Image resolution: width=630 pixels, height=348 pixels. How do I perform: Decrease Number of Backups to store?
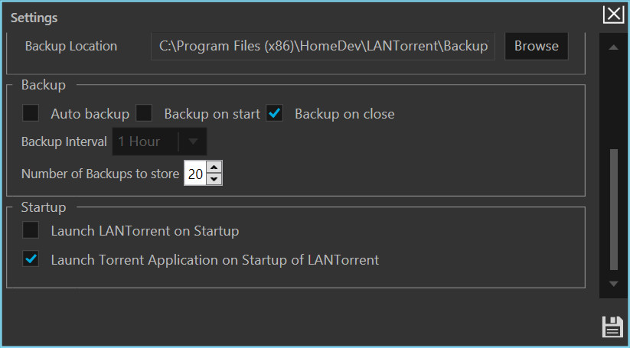point(214,180)
